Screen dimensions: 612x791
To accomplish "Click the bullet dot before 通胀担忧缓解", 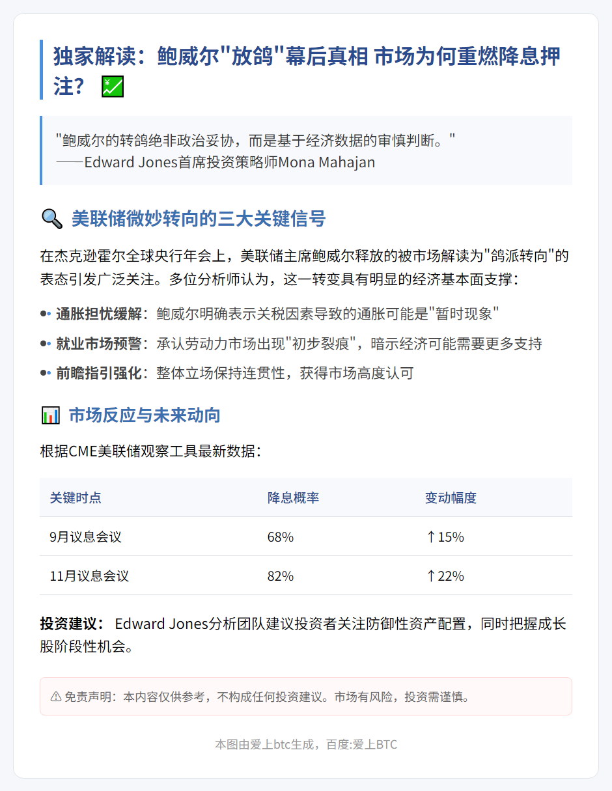I will click(x=45, y=314).
